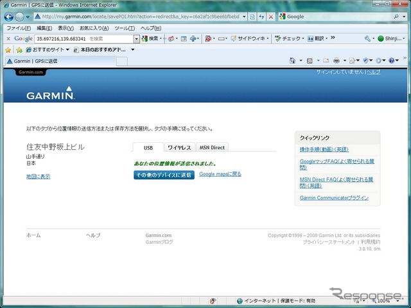Click the IE Read Mail icon
411x308 pixels.
click(x=326, y=61)
